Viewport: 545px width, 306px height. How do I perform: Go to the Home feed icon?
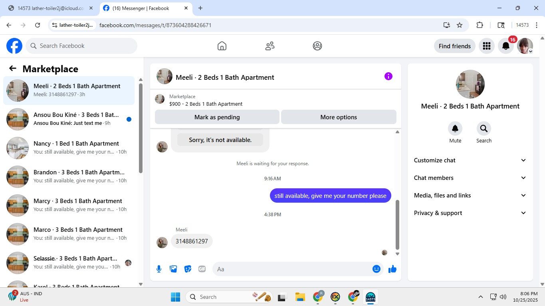coord(222,46)
